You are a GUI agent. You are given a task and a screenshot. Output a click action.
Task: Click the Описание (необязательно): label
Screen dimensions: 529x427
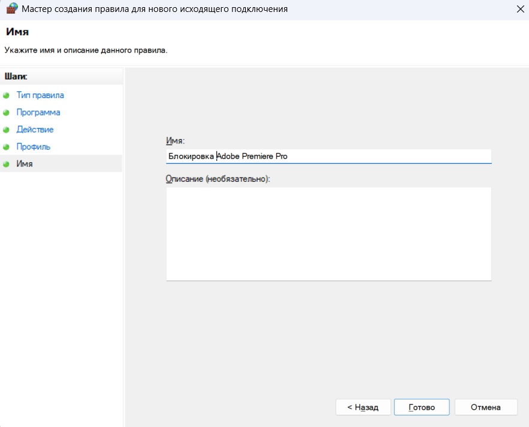point(218,179)
